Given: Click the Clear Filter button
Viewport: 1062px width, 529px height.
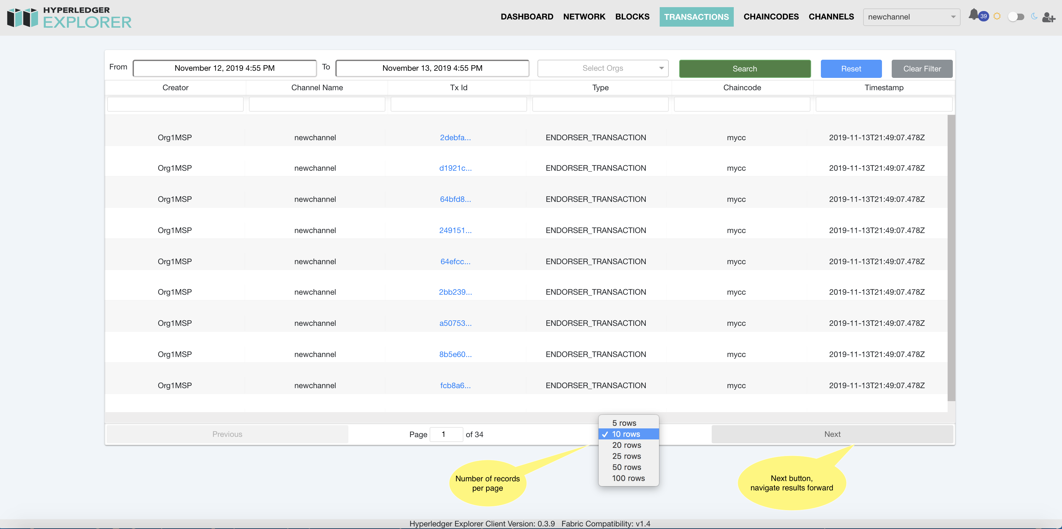Looking at the screenshot, I should click(922, 69).
